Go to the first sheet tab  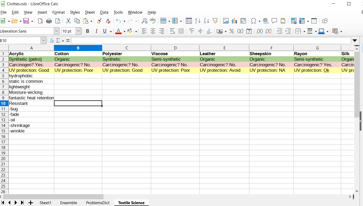(3, 203)
